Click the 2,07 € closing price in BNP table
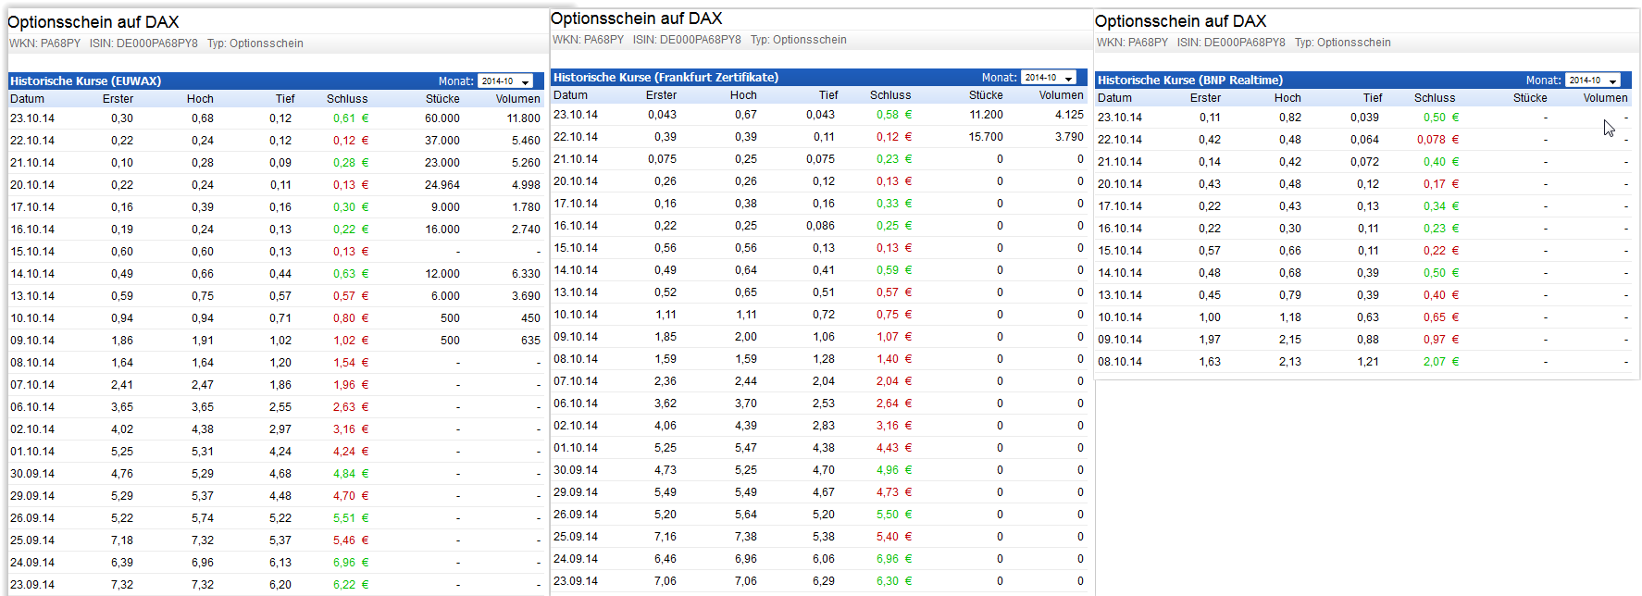Viewport: 1642px width, 596px height. point(1440,362)
